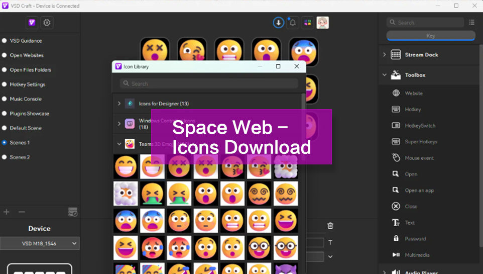Collapse the Toolbox section
Screen dimensions: 483x274
pos(385,75)
